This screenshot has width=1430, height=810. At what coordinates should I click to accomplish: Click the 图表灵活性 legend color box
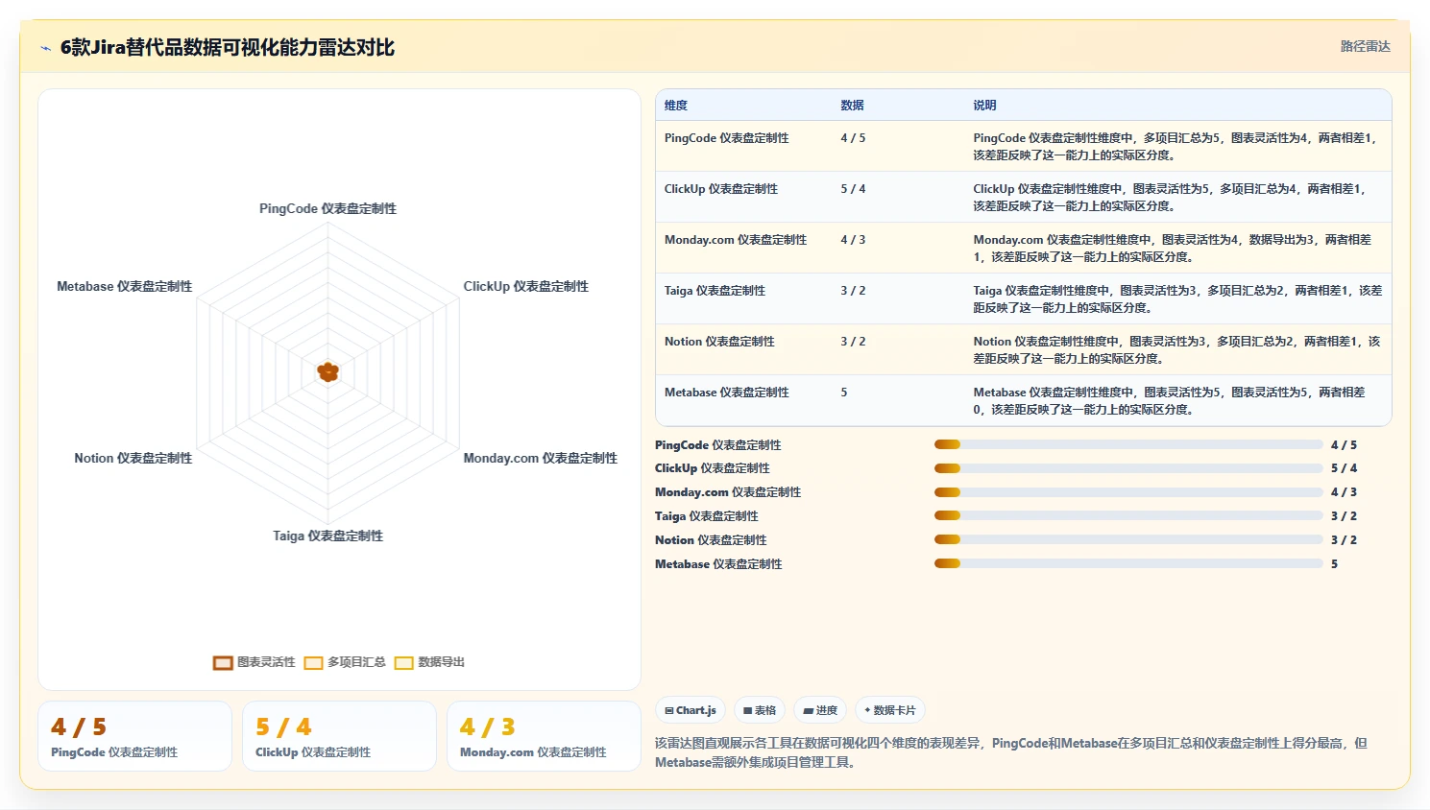coord(223,662)
